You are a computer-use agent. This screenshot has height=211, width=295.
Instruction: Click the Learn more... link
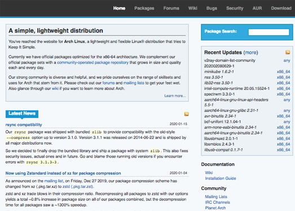[175, 96]
